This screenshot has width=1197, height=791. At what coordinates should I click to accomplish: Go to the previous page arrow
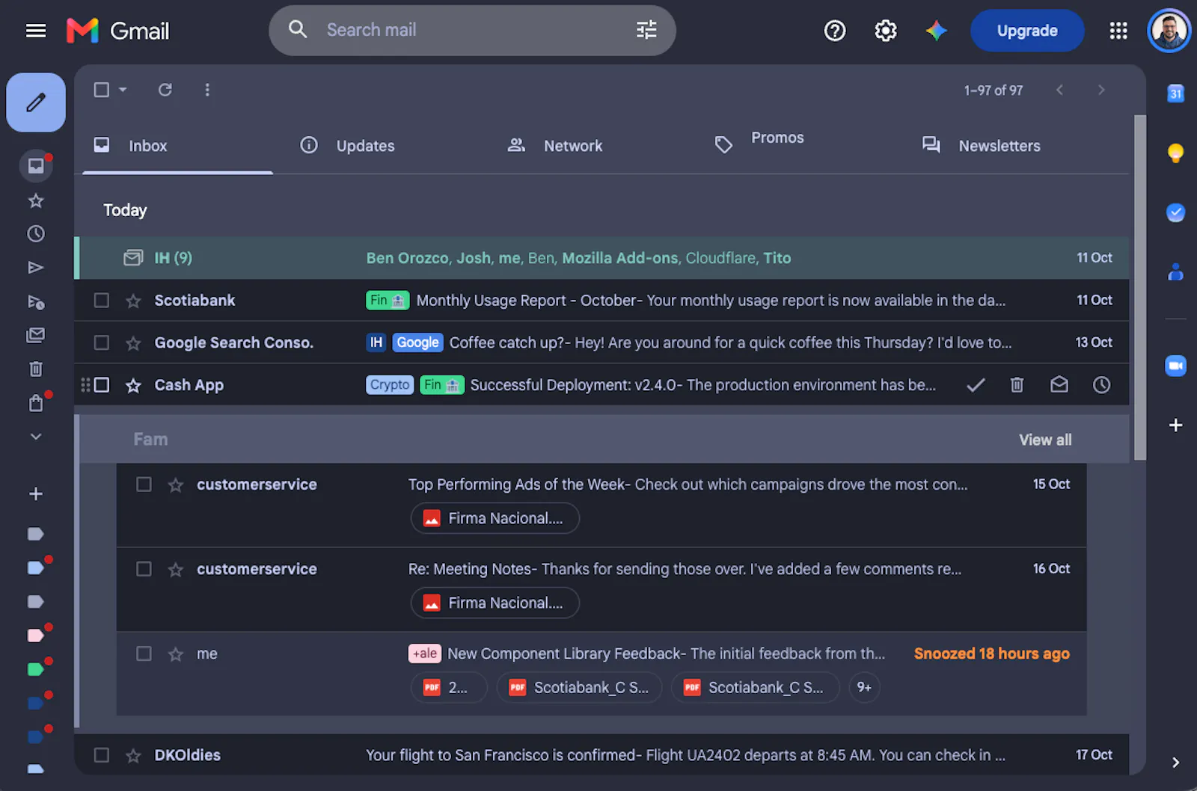pyautogui.click(x=1059, y=90)
